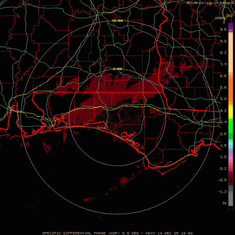Click the -0.5 value on the color scale
This screenshot has height=235, width=235.
point(222,180)
